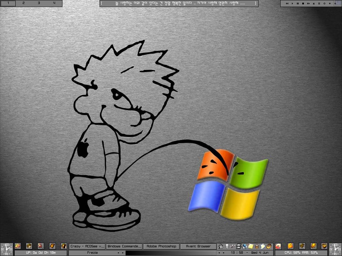Click the bomb shortcut icon
The width and height of the screenshot is (342, 256).
tap(64, 246)
